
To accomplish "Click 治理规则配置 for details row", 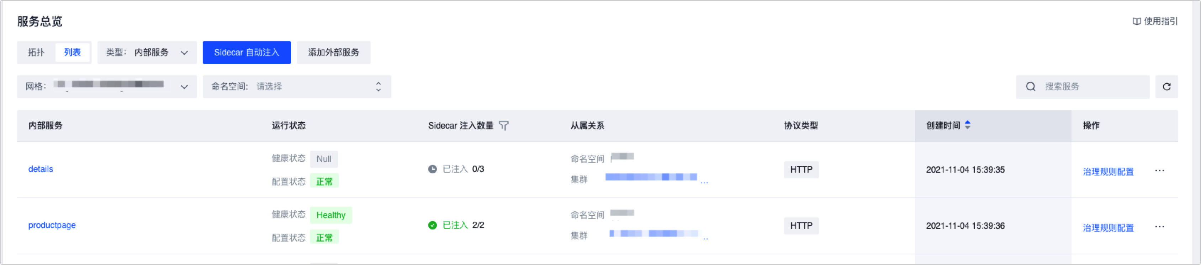I will pyautogui.click(x=1108, y=172).
